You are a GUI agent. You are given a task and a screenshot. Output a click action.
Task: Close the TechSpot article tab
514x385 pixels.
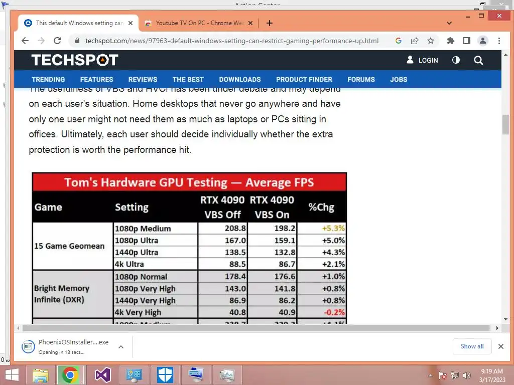[x=131, y=23]
